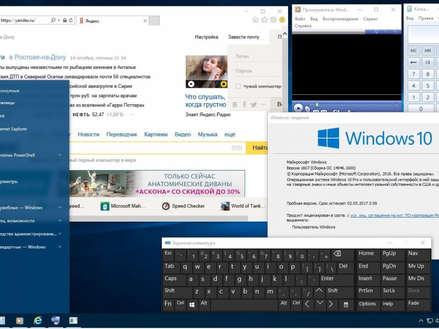
Task: Click the left arrow key on the on-screen keyboard
Action: click(307, 304)
